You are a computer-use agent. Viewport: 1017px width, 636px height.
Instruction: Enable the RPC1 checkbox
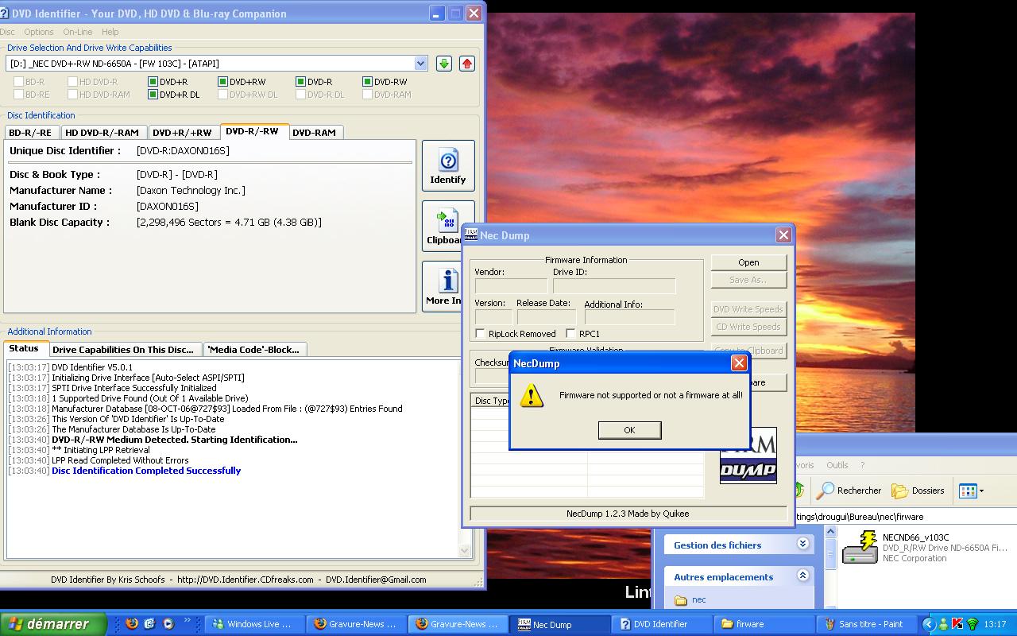click(570, 333)
